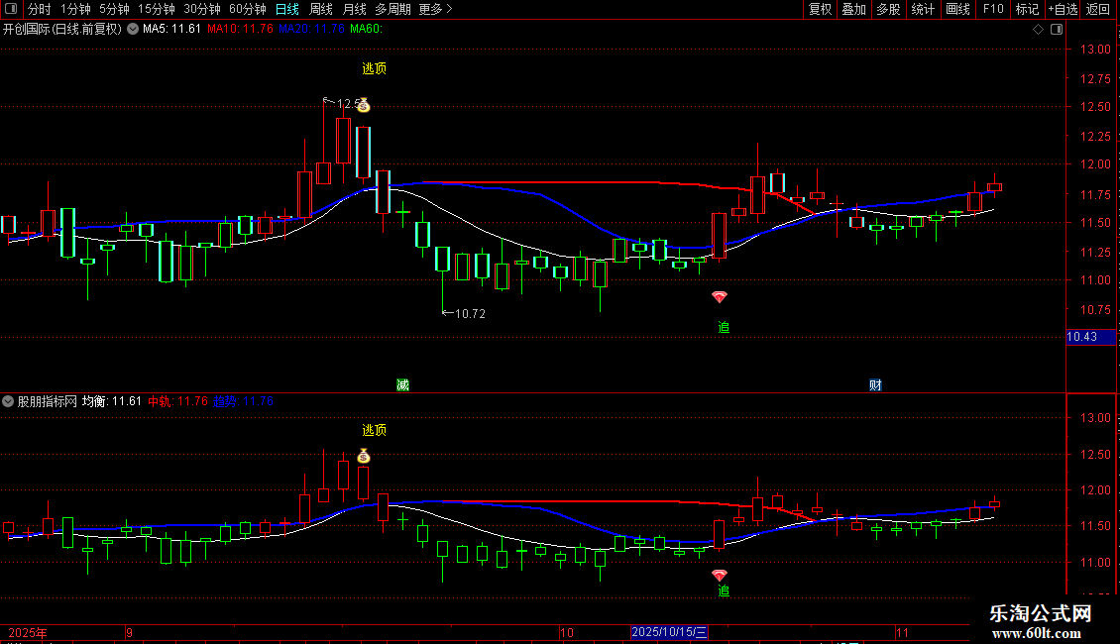This screenshot has height=644, width=1120.
Task: Open the 股朋指标网 indicator dropdown circle
Action: [x=8, y=401]
